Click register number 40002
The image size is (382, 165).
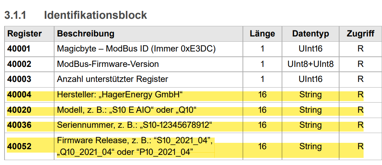19,64
